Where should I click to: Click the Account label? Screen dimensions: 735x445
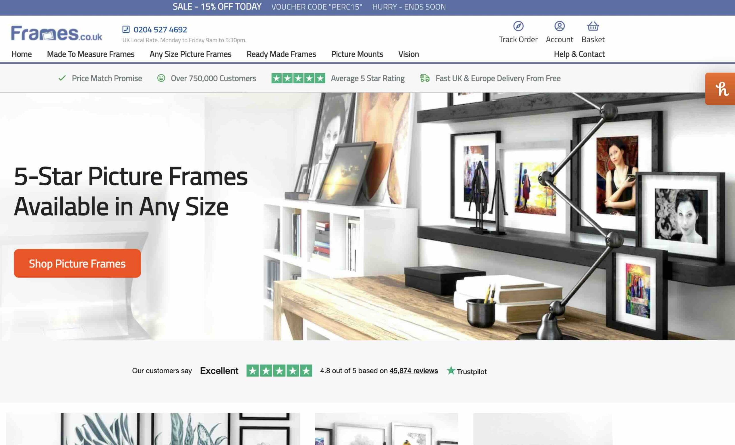[559, 39]
